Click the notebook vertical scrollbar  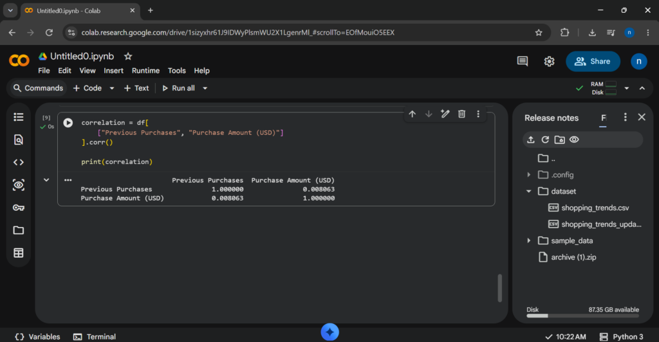tap(499, 288)
